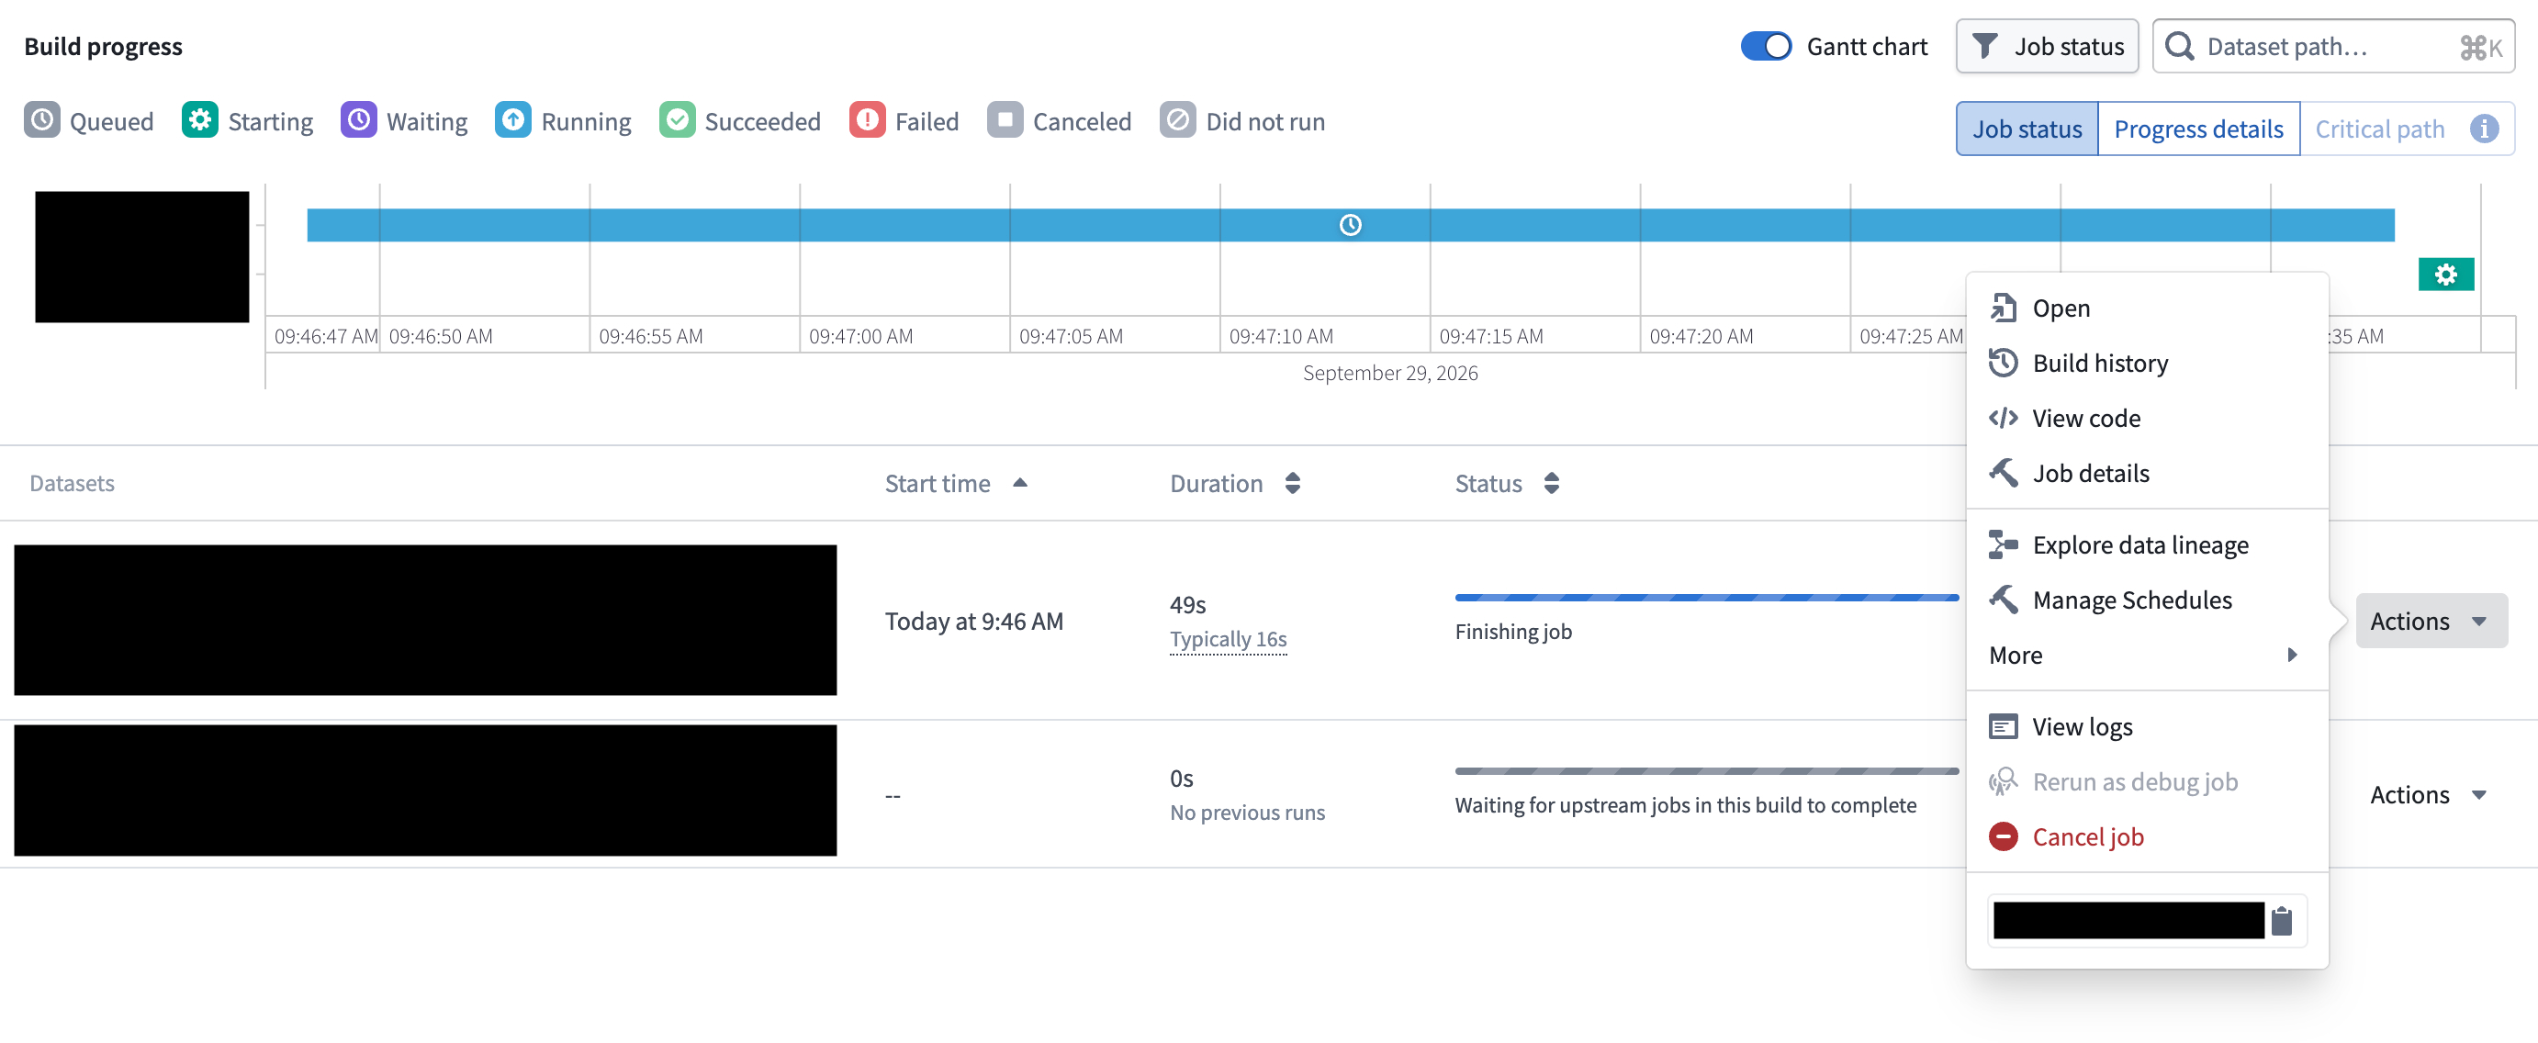Click the View logs icon
Screen dimensions: 2538x1043
(x=2002, y=727)
